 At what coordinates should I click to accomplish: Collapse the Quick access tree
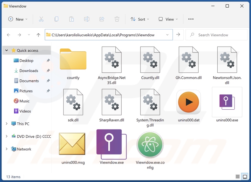pos(7,50)
